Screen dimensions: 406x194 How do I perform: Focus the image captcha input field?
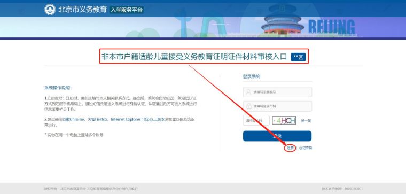click(256, 120)
